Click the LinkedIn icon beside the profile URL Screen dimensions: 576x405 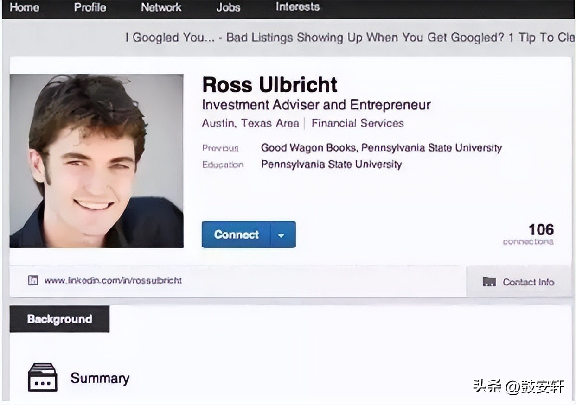(x=33, y=280)
